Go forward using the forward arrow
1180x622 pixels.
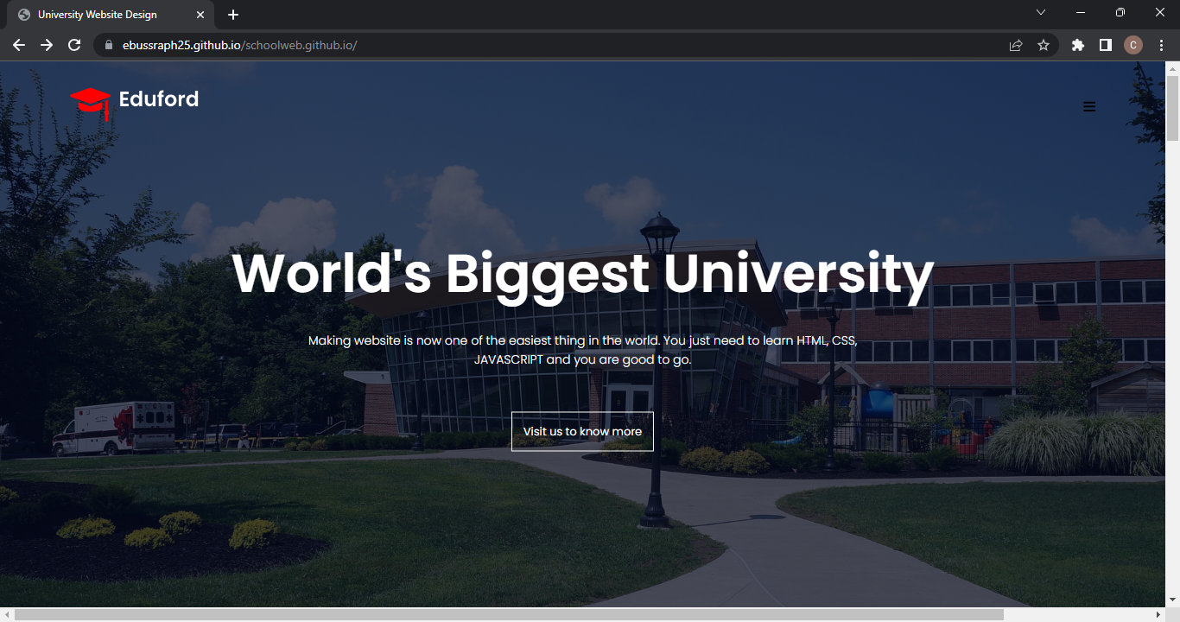coord(47,45)
